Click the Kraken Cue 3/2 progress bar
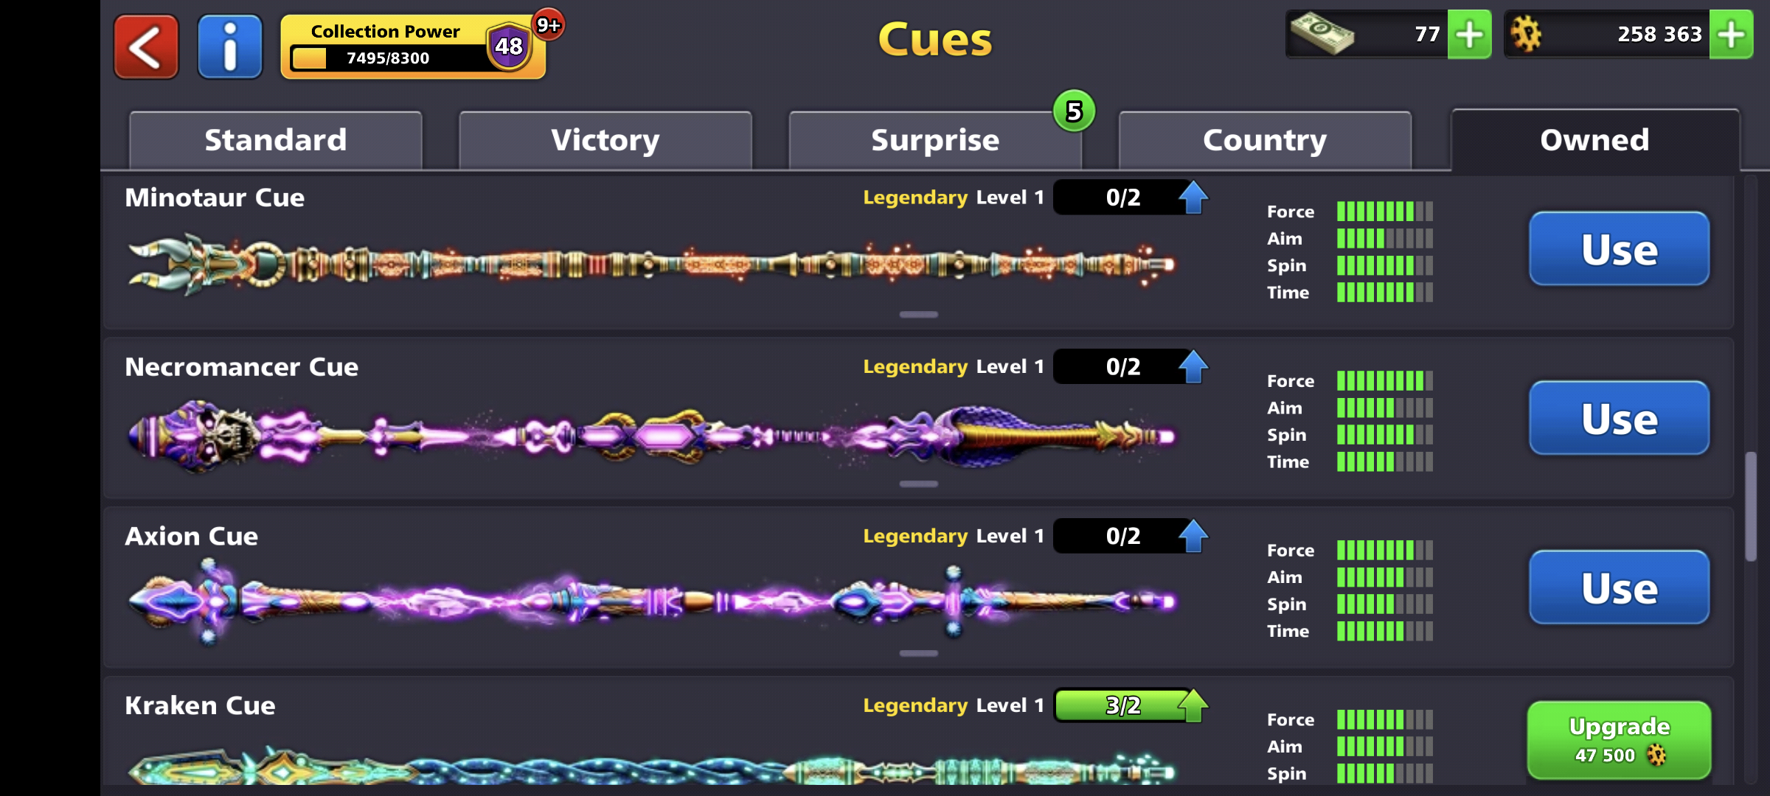This screenshot has width=1770, height=796. (1122, 705)
